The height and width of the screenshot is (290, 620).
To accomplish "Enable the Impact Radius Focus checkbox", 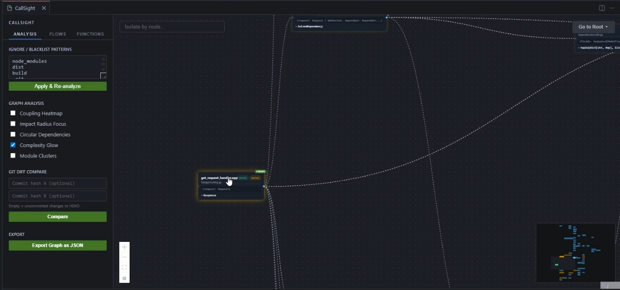I will [x=13, y=123].
